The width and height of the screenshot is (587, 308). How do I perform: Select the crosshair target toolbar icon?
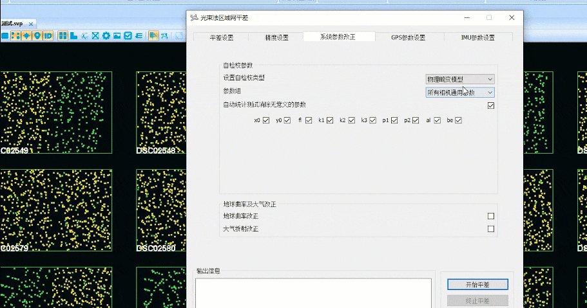click(x=26, y=35)
